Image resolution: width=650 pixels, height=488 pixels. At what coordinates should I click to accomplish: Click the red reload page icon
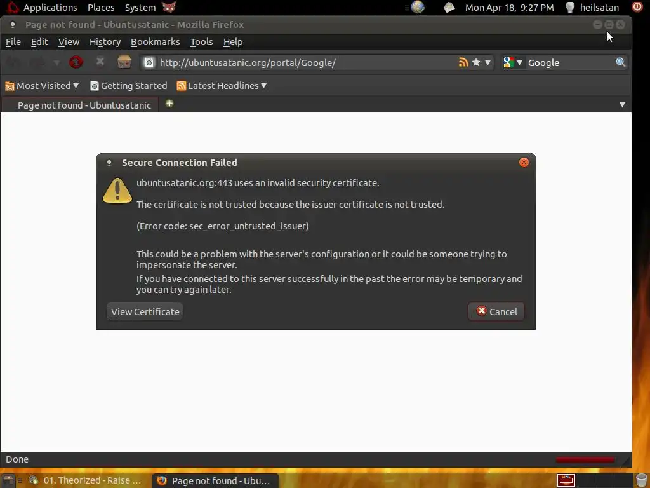click(76, 62)
